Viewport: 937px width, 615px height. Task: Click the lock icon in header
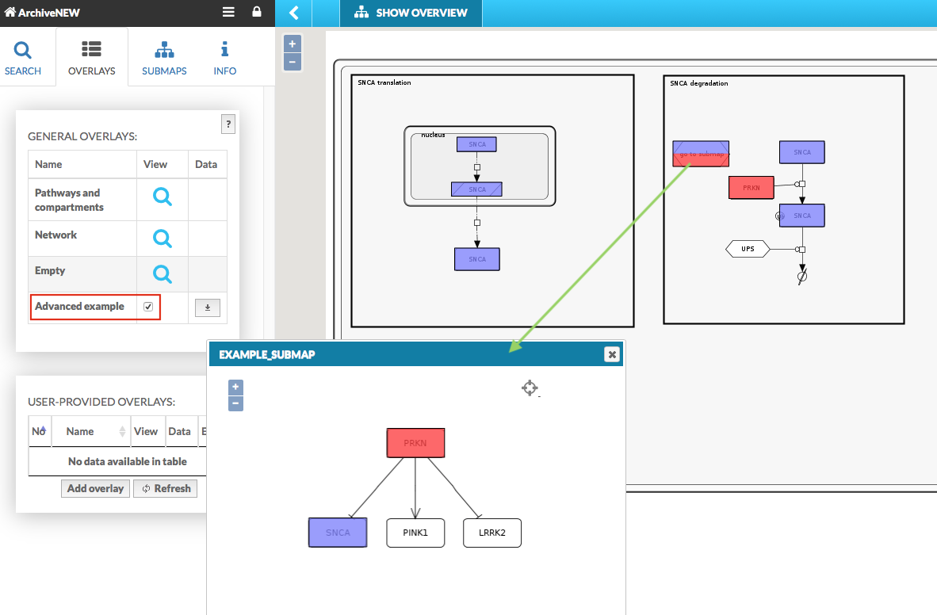256,12
